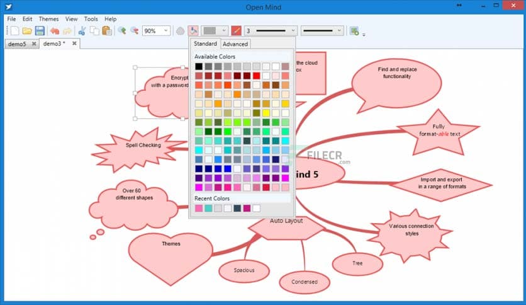Undo the last action
The height and width of the screenshot is (305, 526).
(55, 32)
